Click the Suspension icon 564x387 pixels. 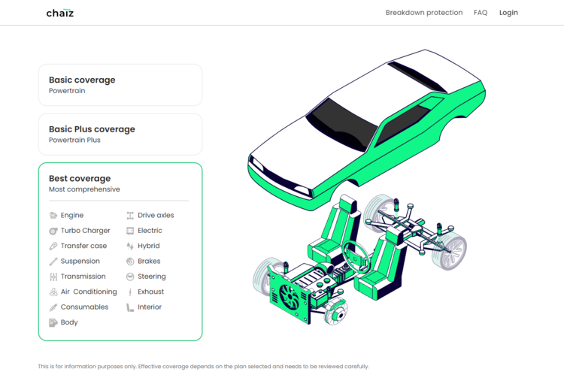pos(53,262)
